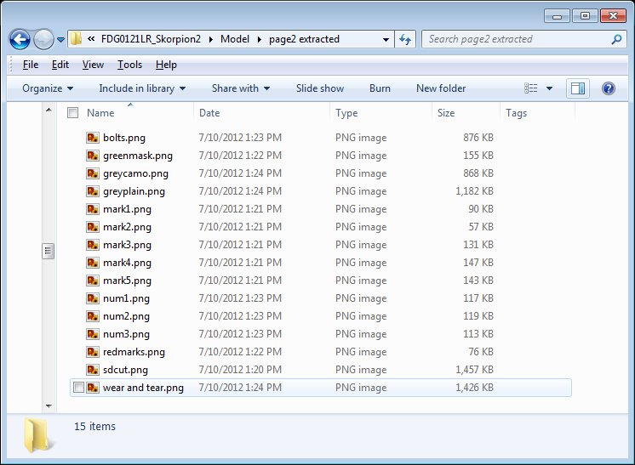Image resolution: width=635 pixels, height=465 pixels.
Task: Click the navigation pane splitter handle
Action: tap(49, 251)
